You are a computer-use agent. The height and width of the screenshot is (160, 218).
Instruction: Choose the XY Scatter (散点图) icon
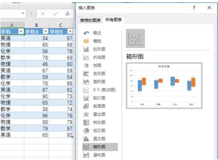tap(86, 90)
